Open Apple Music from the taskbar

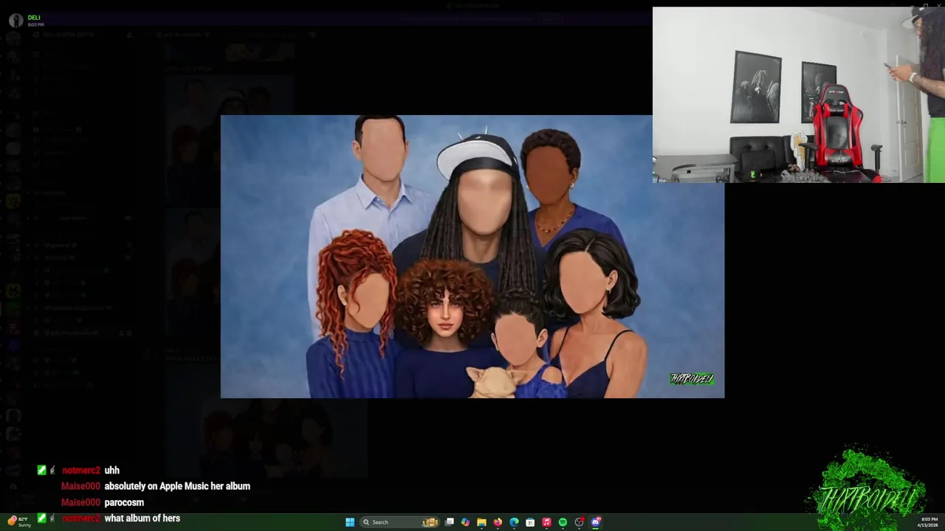coord(546,522)
